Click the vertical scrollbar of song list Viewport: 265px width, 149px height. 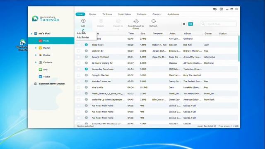pos(239,48)
